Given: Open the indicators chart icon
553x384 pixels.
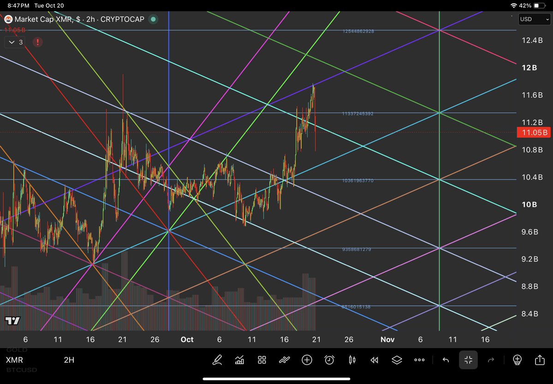Looking at the screenshot, I should tap(239, 360).
